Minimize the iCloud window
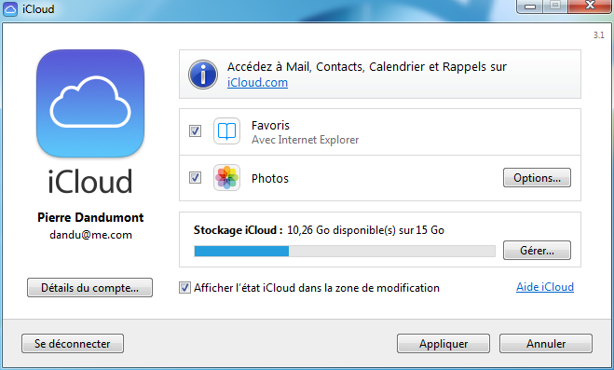Viewport: 614px width, 370px height. point(530,7)
